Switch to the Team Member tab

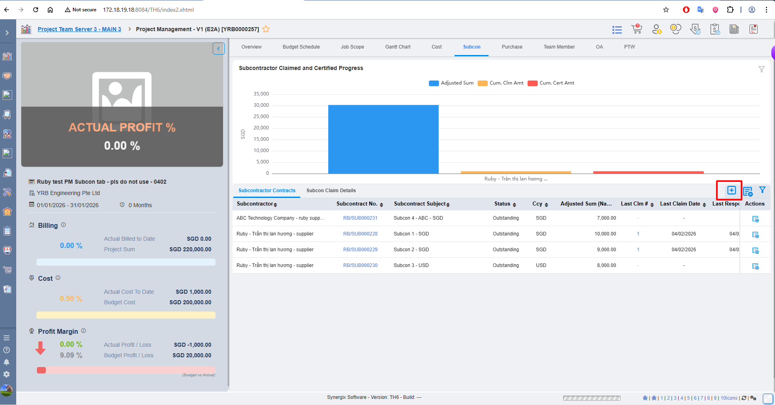pos(559,47)
